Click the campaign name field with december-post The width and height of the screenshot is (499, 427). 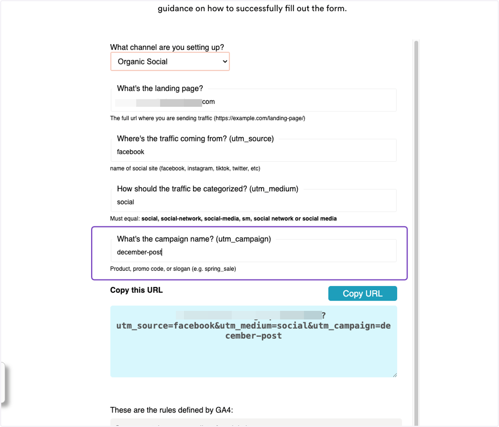[x=254, y=252]
